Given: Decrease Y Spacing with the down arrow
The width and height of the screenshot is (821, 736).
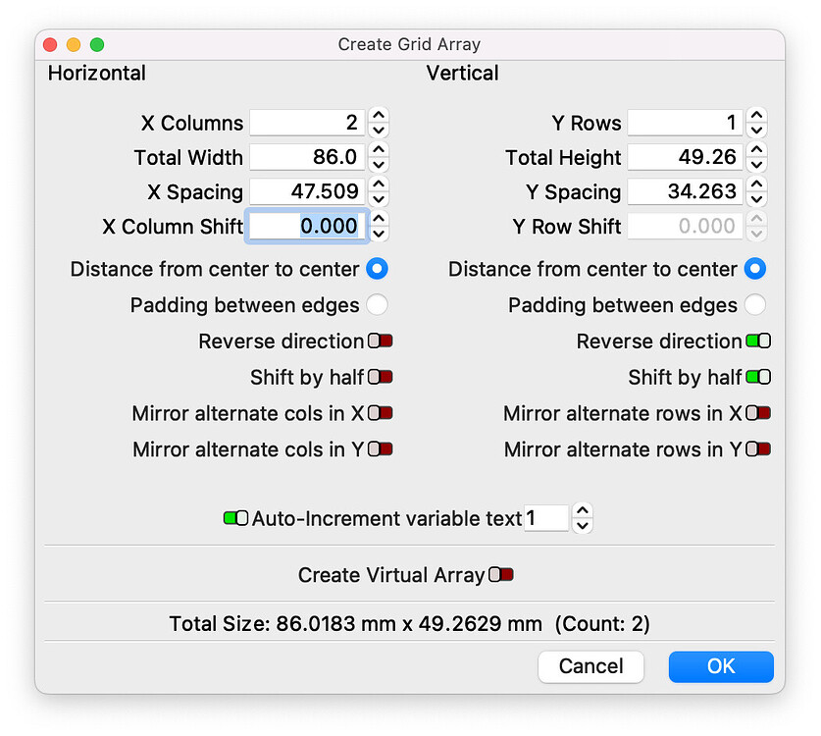Looking at the screenshot, I should (x=756, y=199).
